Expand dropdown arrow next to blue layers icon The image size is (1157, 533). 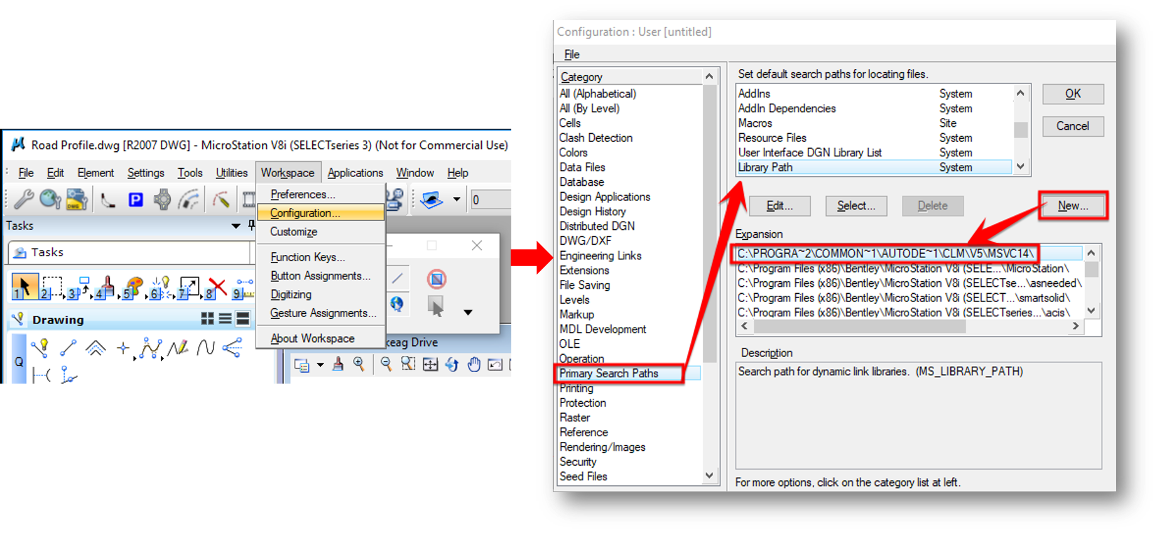point(457,200)
